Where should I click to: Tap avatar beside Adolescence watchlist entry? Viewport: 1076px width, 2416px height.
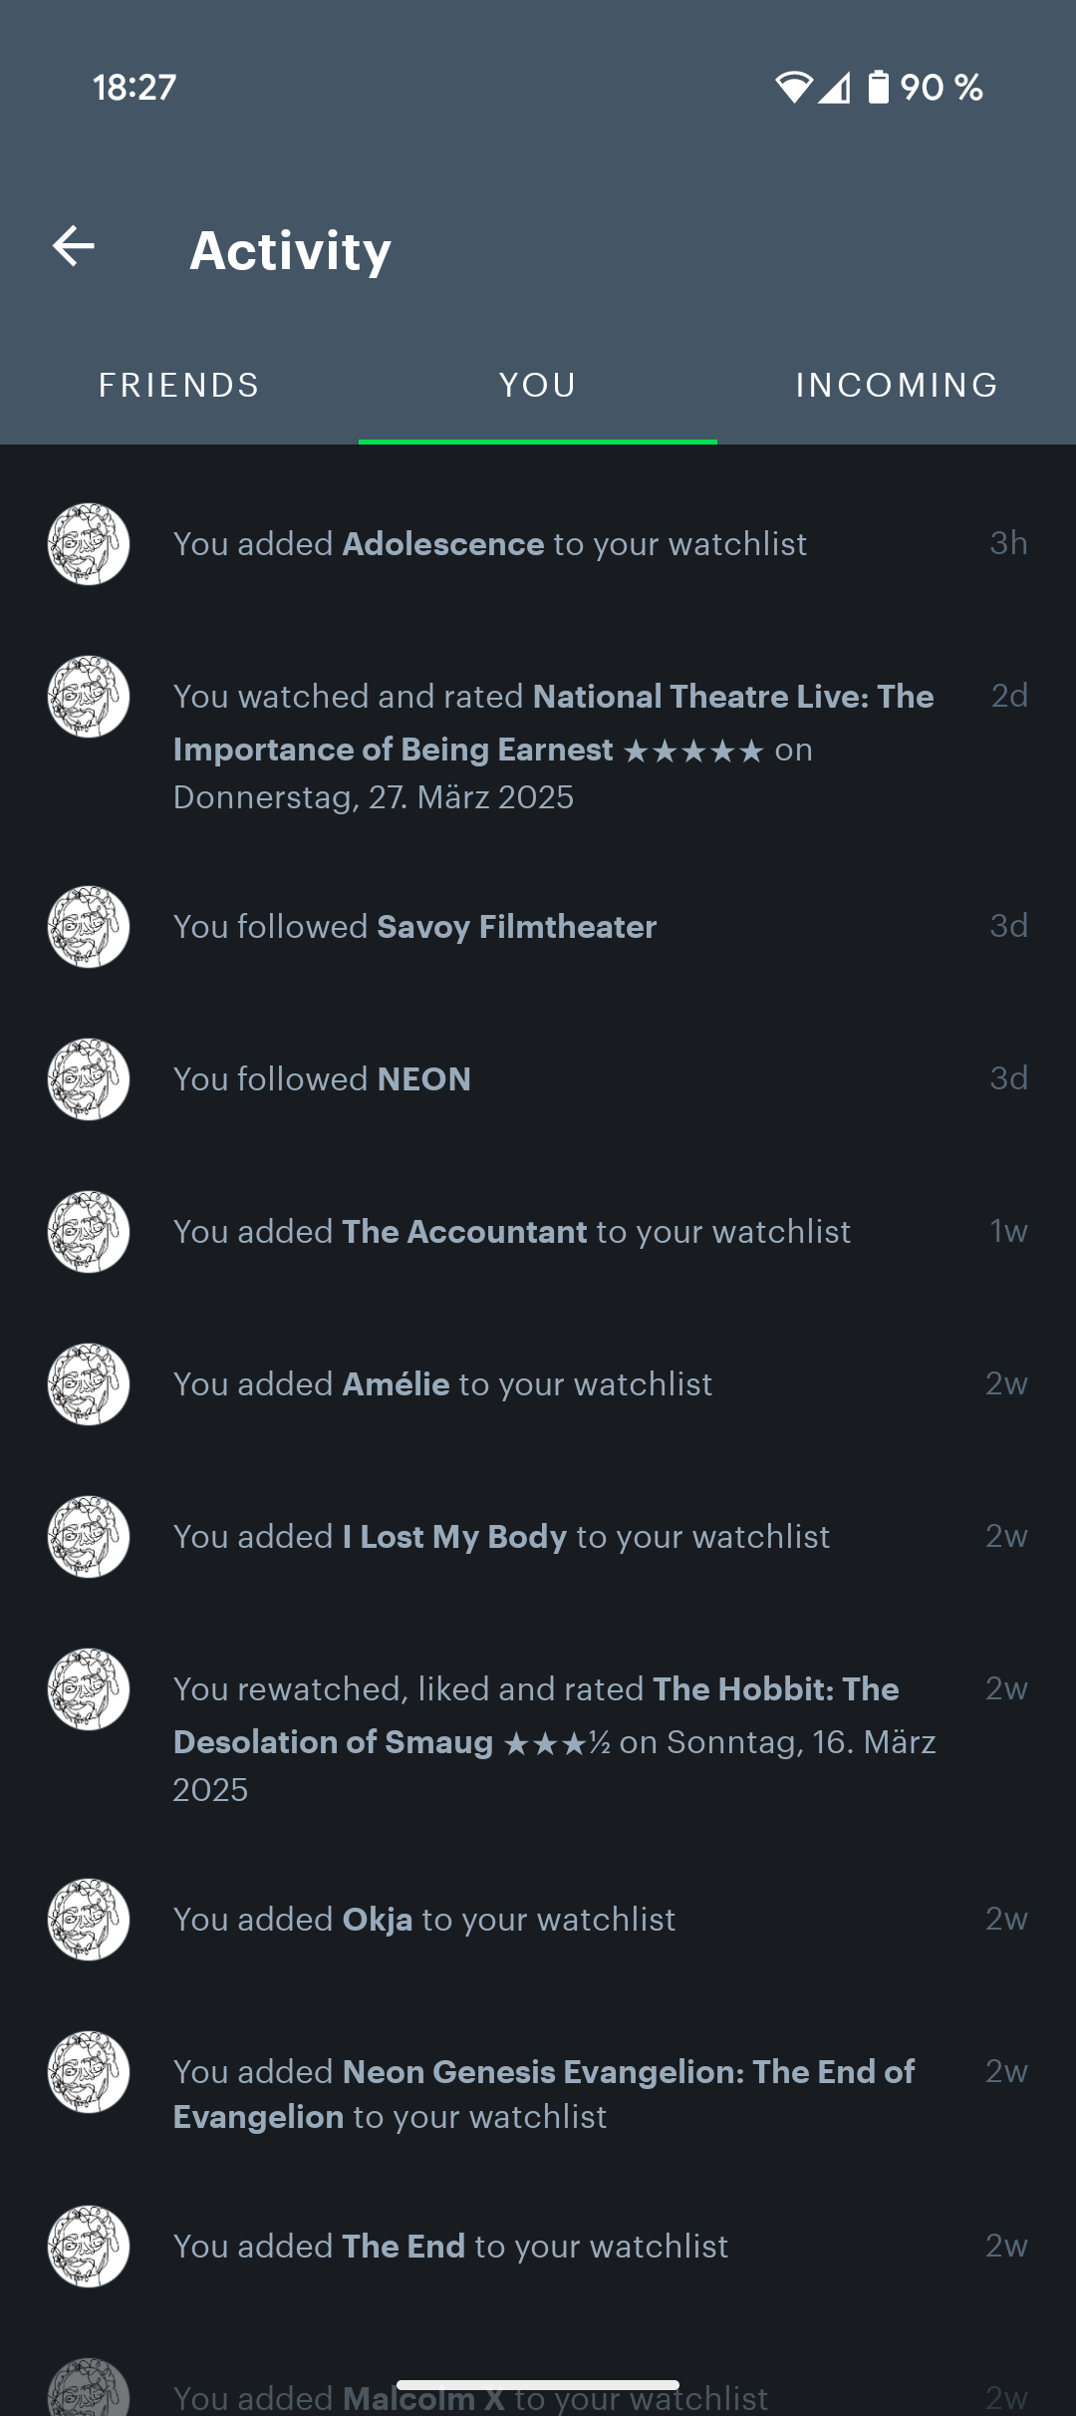(89, 544)
